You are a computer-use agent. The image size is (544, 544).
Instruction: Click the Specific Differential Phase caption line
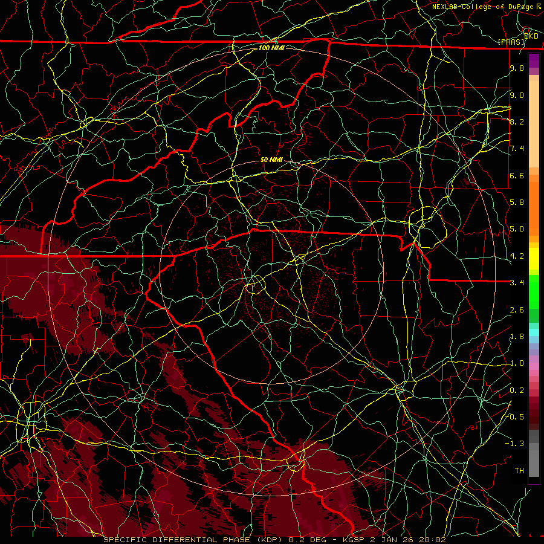tap(274, 540)
